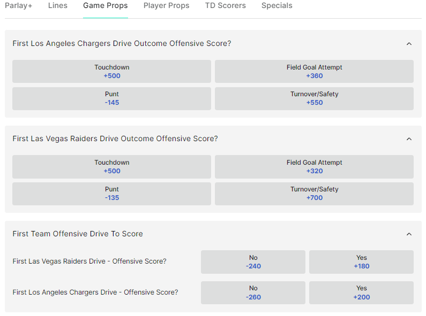Choose Raiders Turnover/Safety +700
426x316 pixels.
[314, 194]
